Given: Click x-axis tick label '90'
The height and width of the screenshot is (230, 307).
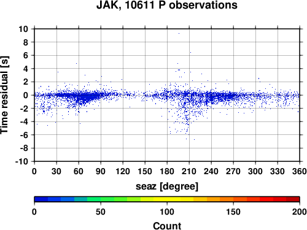Looking at the screenshot, I should tap(101, 171).
